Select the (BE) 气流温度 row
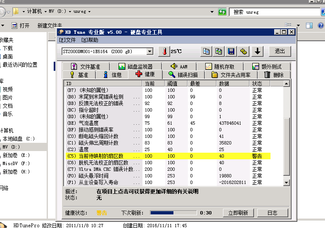The height and width of the screenshot is (228, 325). click(x=168, y=123)
